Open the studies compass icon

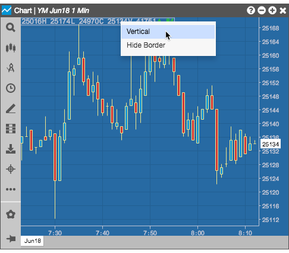(x=11, y=68)
